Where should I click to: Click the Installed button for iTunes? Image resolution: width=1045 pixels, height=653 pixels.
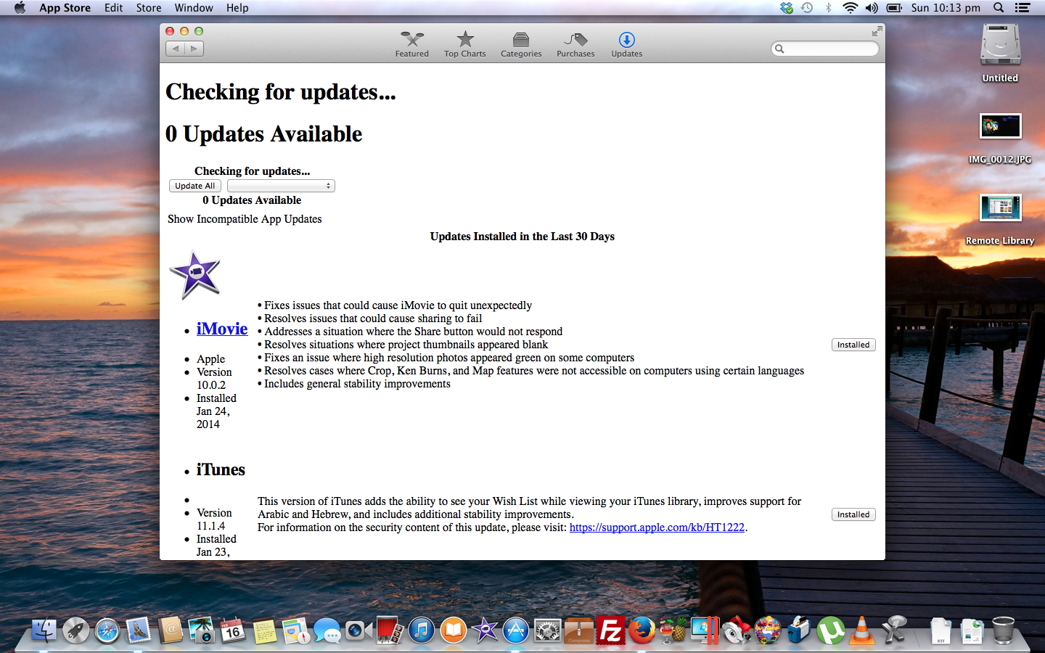pos(853,514)
